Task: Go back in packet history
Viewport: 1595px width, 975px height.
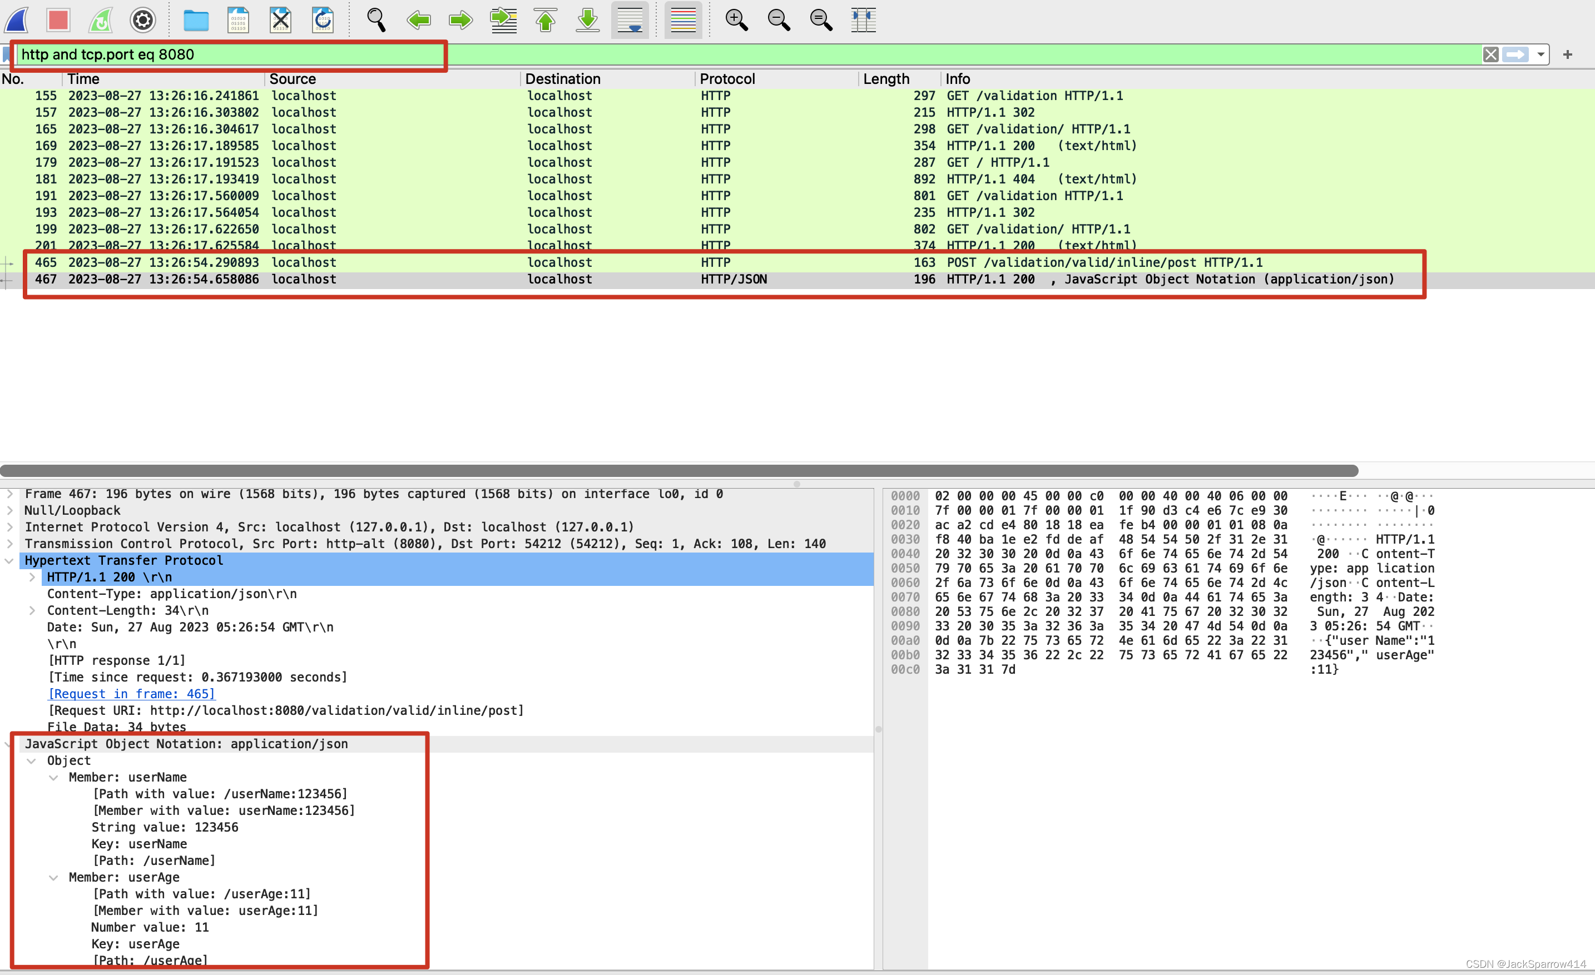Action: 419,20
